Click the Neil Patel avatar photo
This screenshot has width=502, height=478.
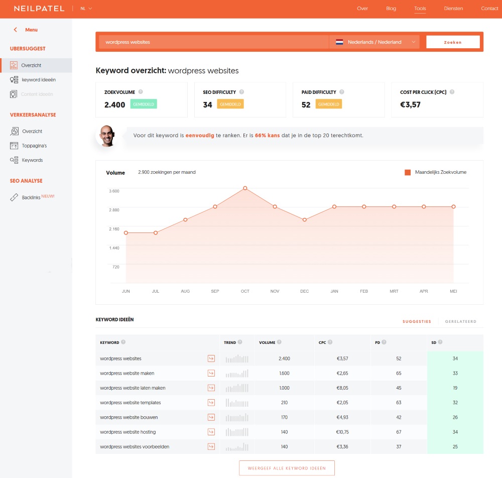[107, 136]
